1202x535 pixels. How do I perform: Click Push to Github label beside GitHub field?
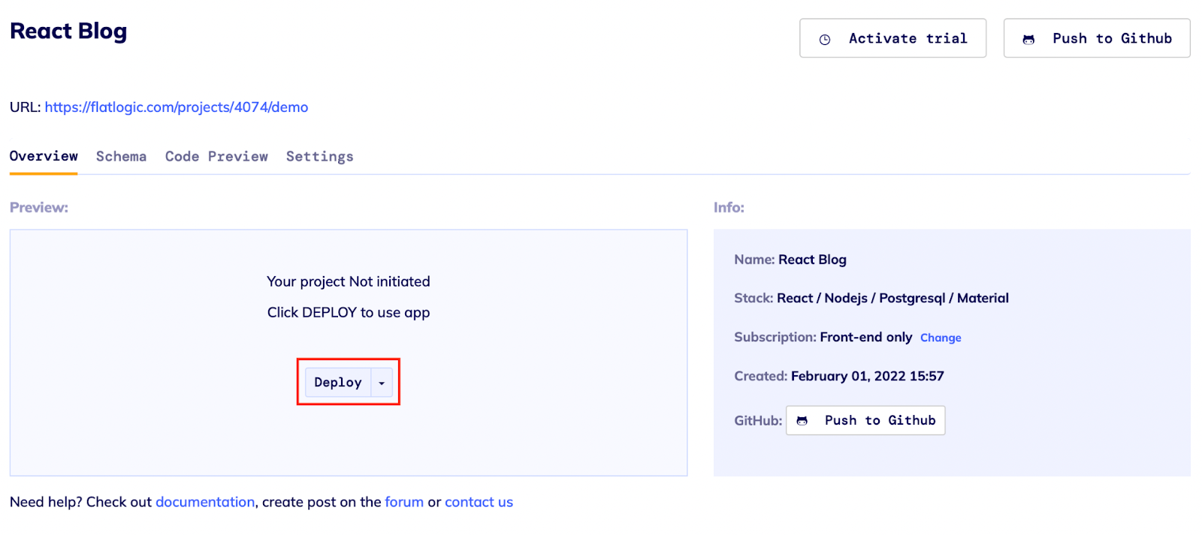pos(880,420)
